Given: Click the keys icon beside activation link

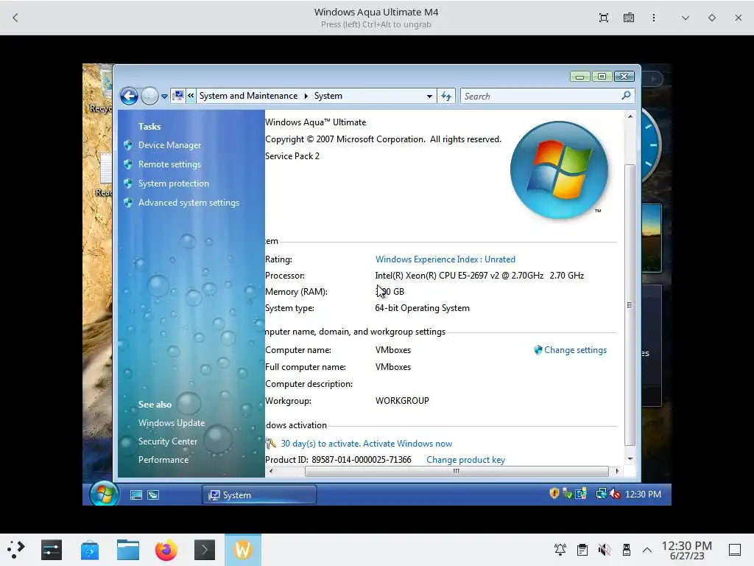Looking at the screenshot, I should (x=271, y=443).
